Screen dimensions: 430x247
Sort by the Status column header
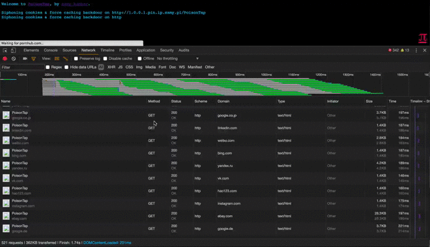176,101
